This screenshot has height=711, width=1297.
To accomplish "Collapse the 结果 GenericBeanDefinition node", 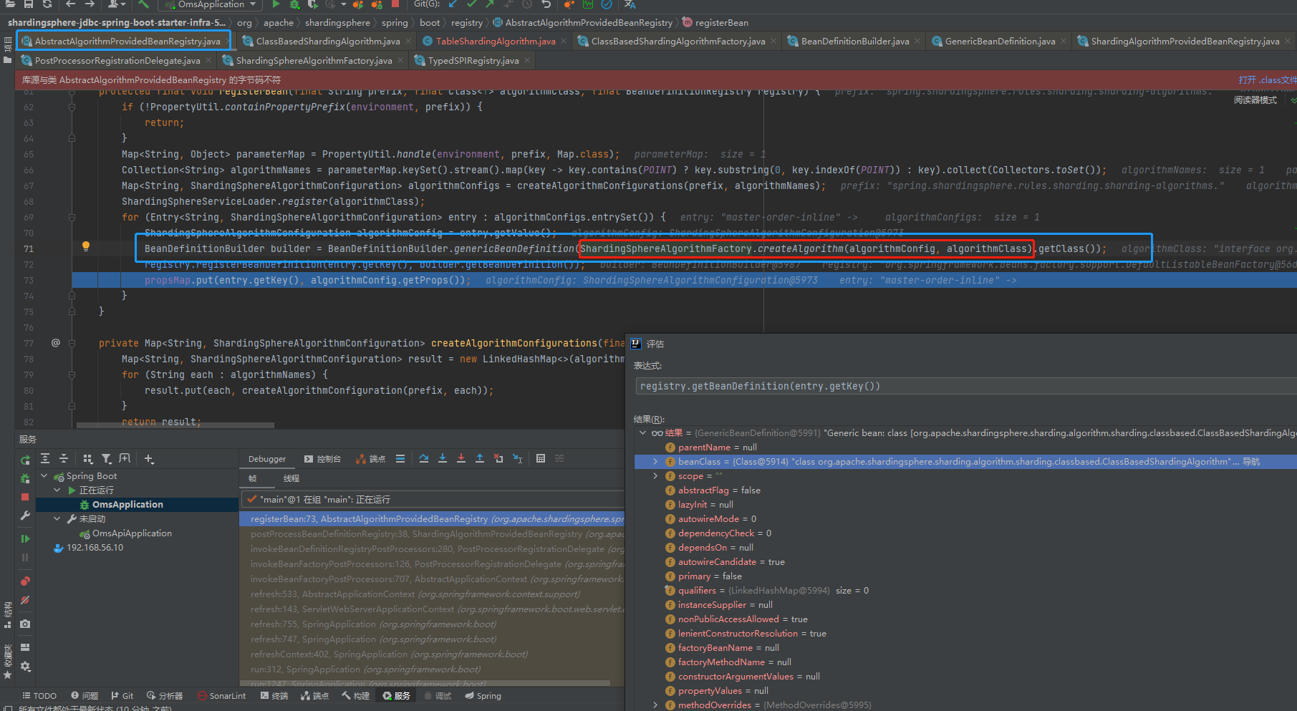I will point(642,432).
